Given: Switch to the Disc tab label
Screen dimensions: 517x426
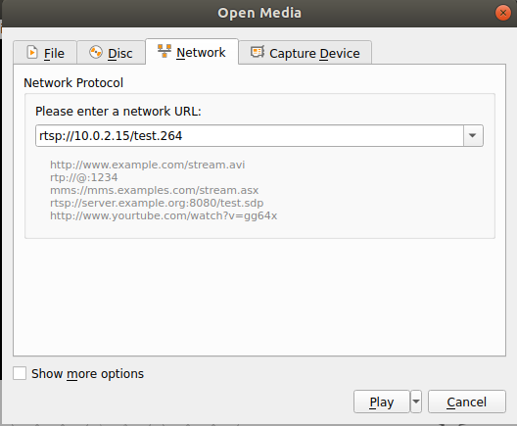Looking at the screenshot, I should (x=120, y=53).
